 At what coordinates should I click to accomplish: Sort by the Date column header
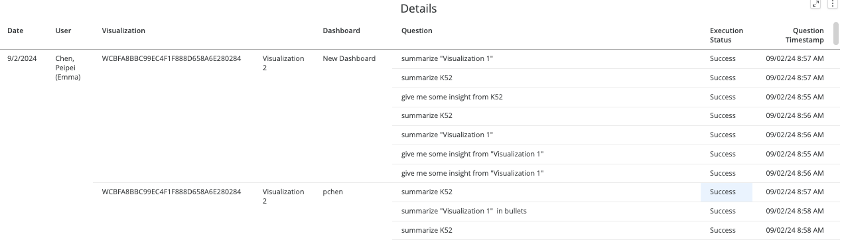point(15,30)
